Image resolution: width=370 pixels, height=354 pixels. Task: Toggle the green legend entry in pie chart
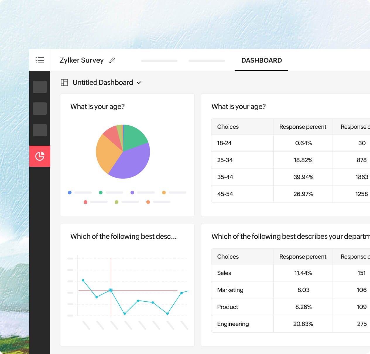[x=101, y=193]
